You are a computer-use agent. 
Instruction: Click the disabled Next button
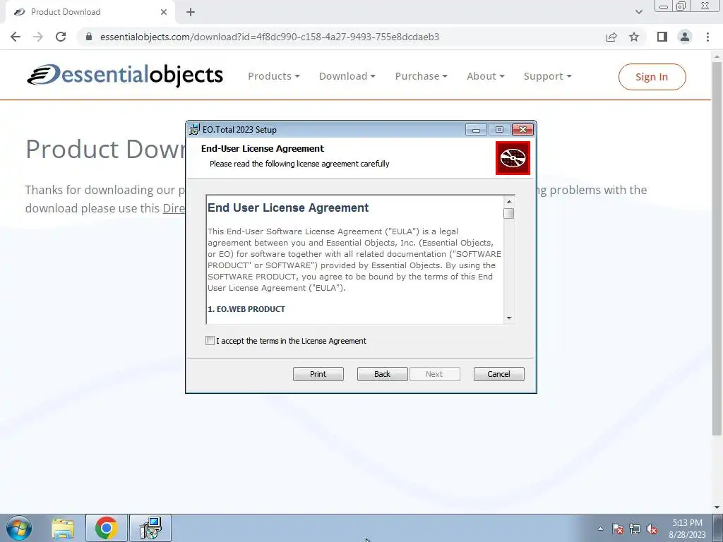pos(434,374)
